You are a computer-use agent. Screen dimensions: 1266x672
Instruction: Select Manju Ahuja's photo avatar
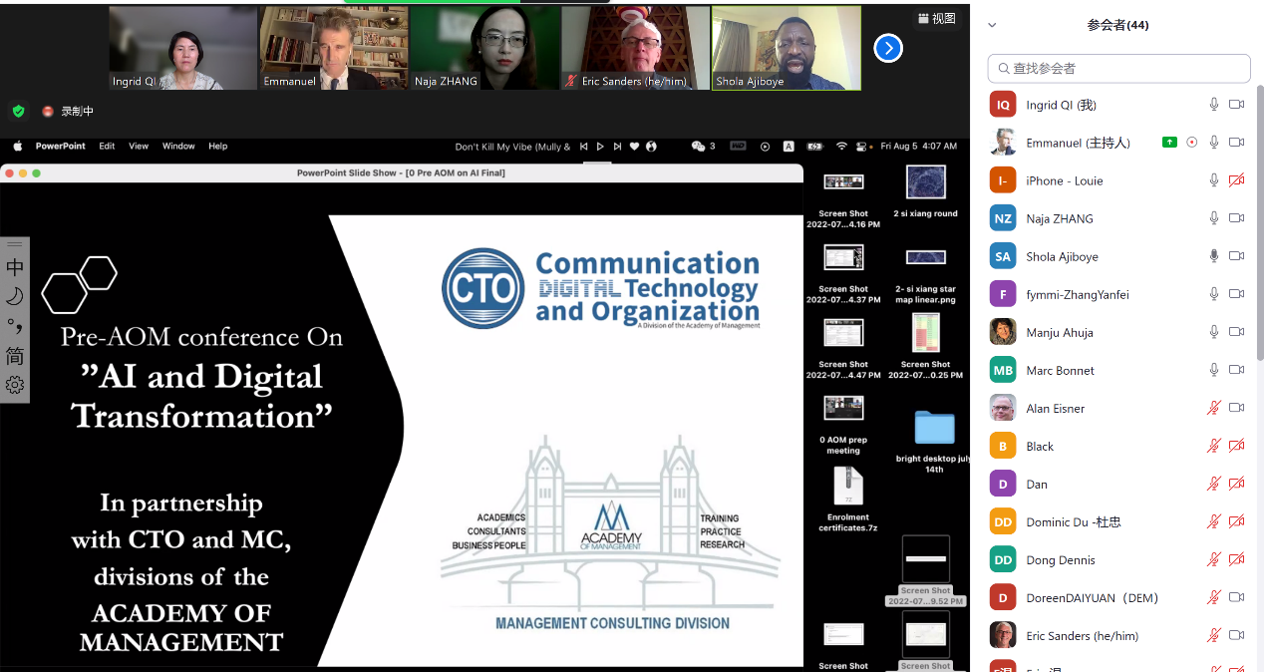pos(1003,332)
